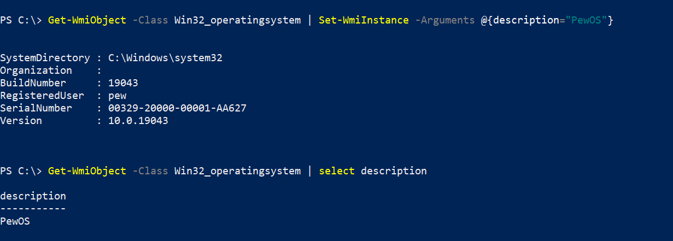
Task: Click the PewOS output result line
Action: [x=15, y=221]
